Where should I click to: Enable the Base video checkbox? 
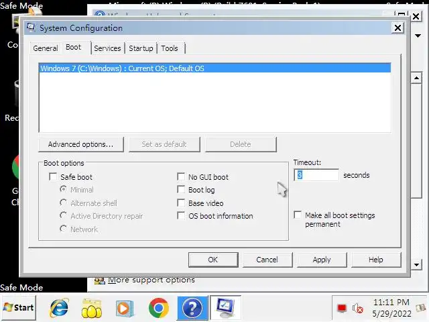[x=181, y=203]
